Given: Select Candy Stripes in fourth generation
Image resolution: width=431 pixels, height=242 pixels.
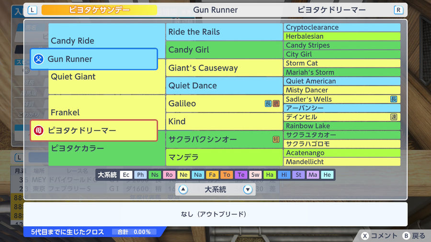Looking at the screenshot, I should click(x=342, y=45).
